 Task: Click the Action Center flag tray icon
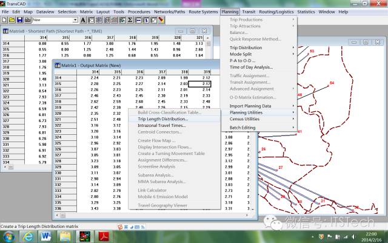pos(330,237)
